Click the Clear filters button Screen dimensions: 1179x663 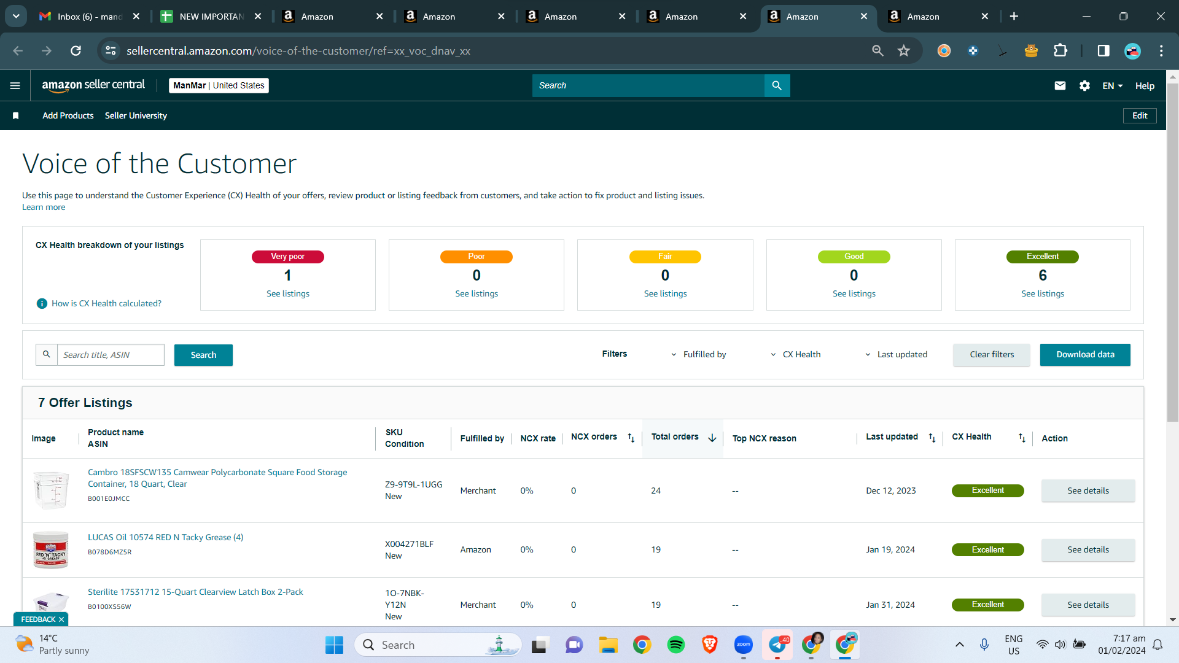tap(992, 355)
